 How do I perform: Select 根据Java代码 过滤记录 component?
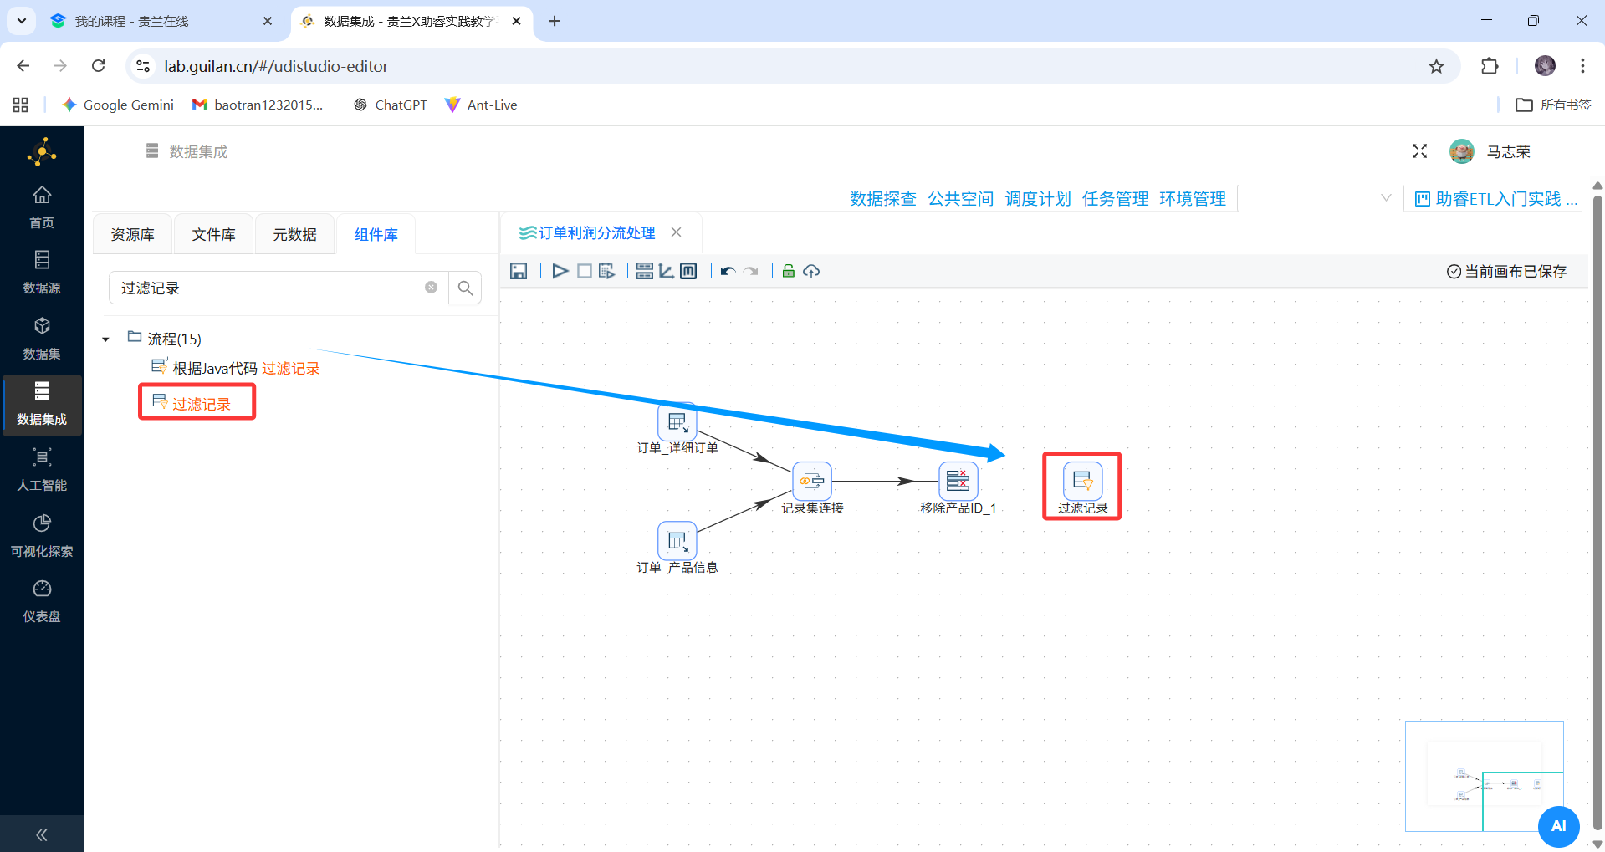coord(236,368)
